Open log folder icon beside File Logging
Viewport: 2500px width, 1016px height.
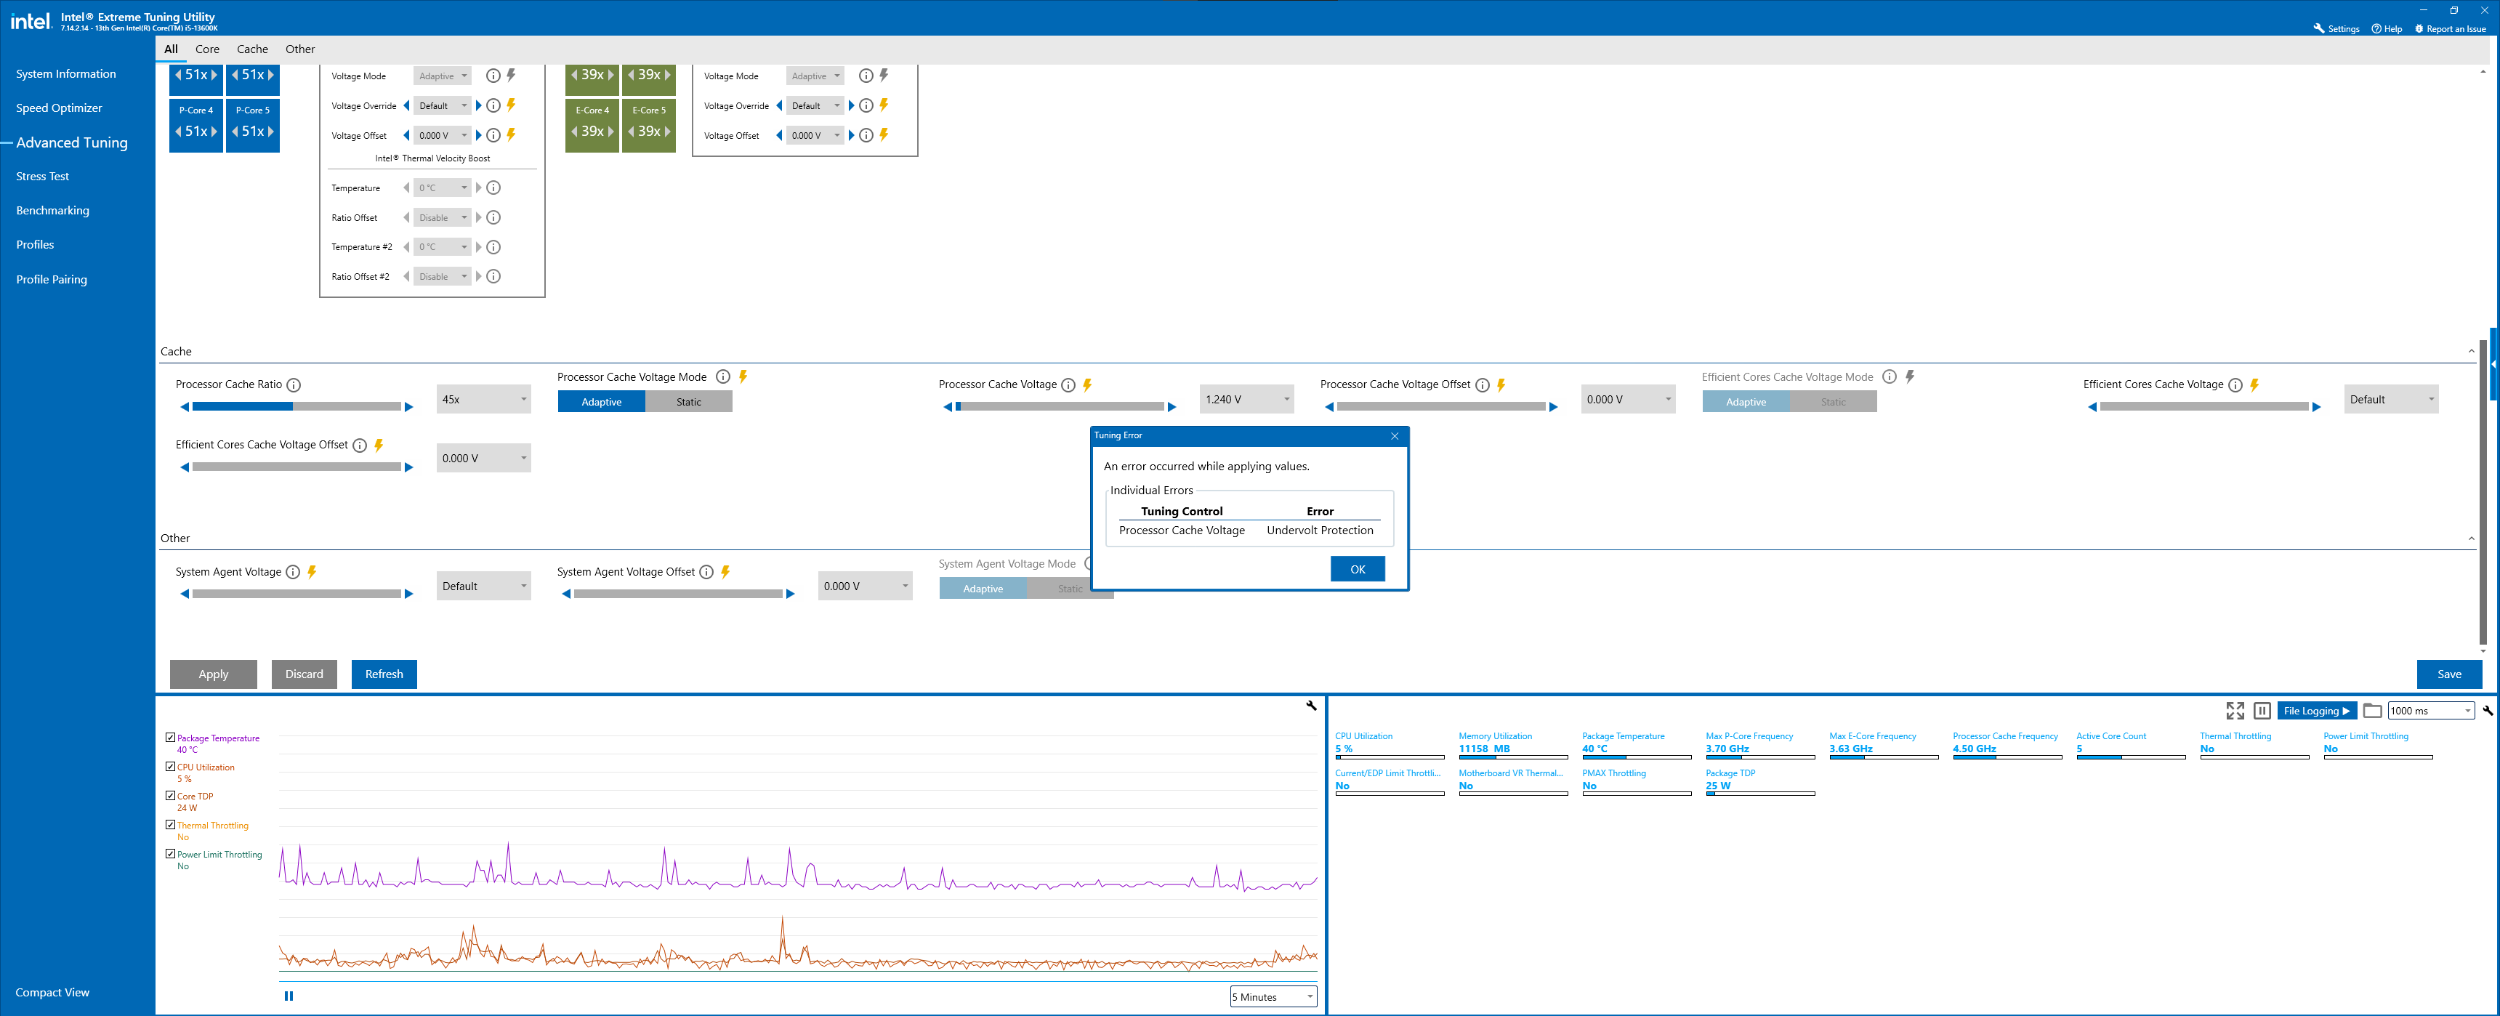point(2372,710)
